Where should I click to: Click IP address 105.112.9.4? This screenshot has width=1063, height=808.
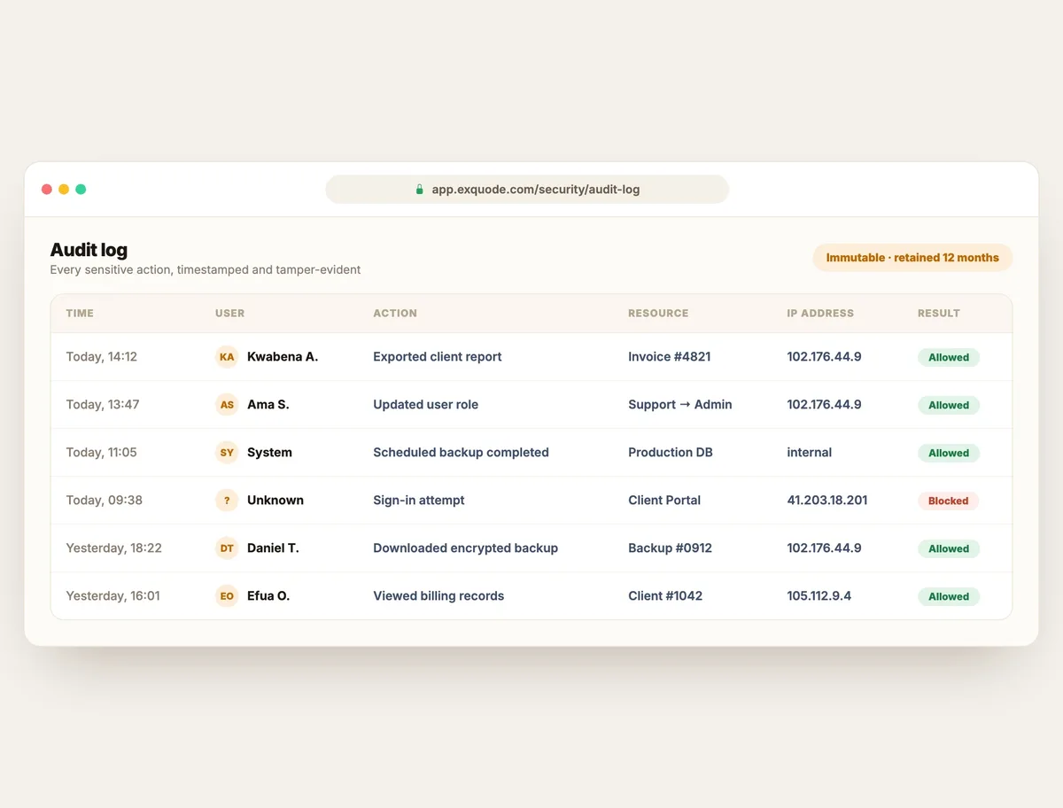(819, 596)
